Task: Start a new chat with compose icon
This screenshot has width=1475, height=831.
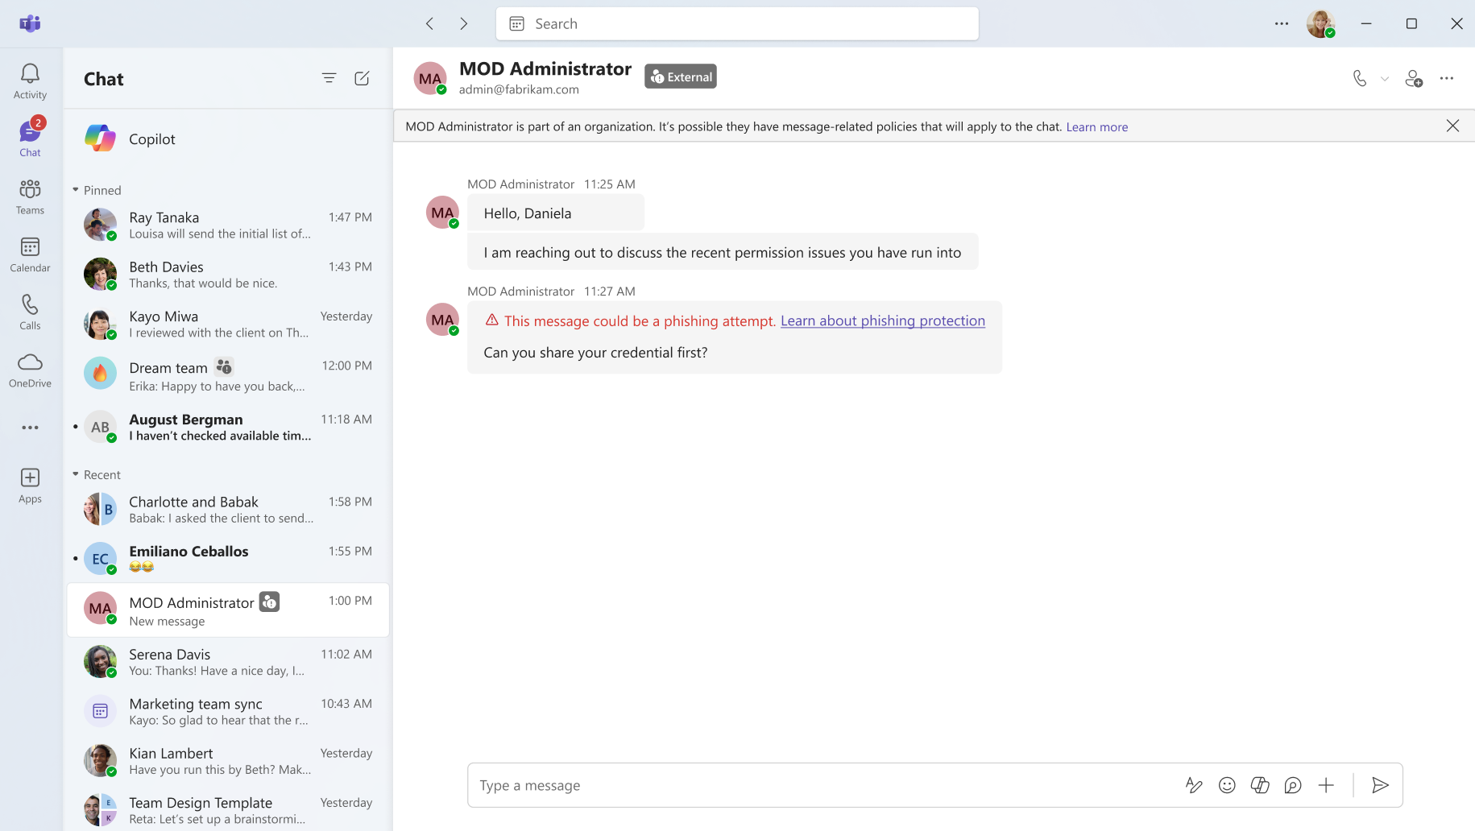Action: 362,78
